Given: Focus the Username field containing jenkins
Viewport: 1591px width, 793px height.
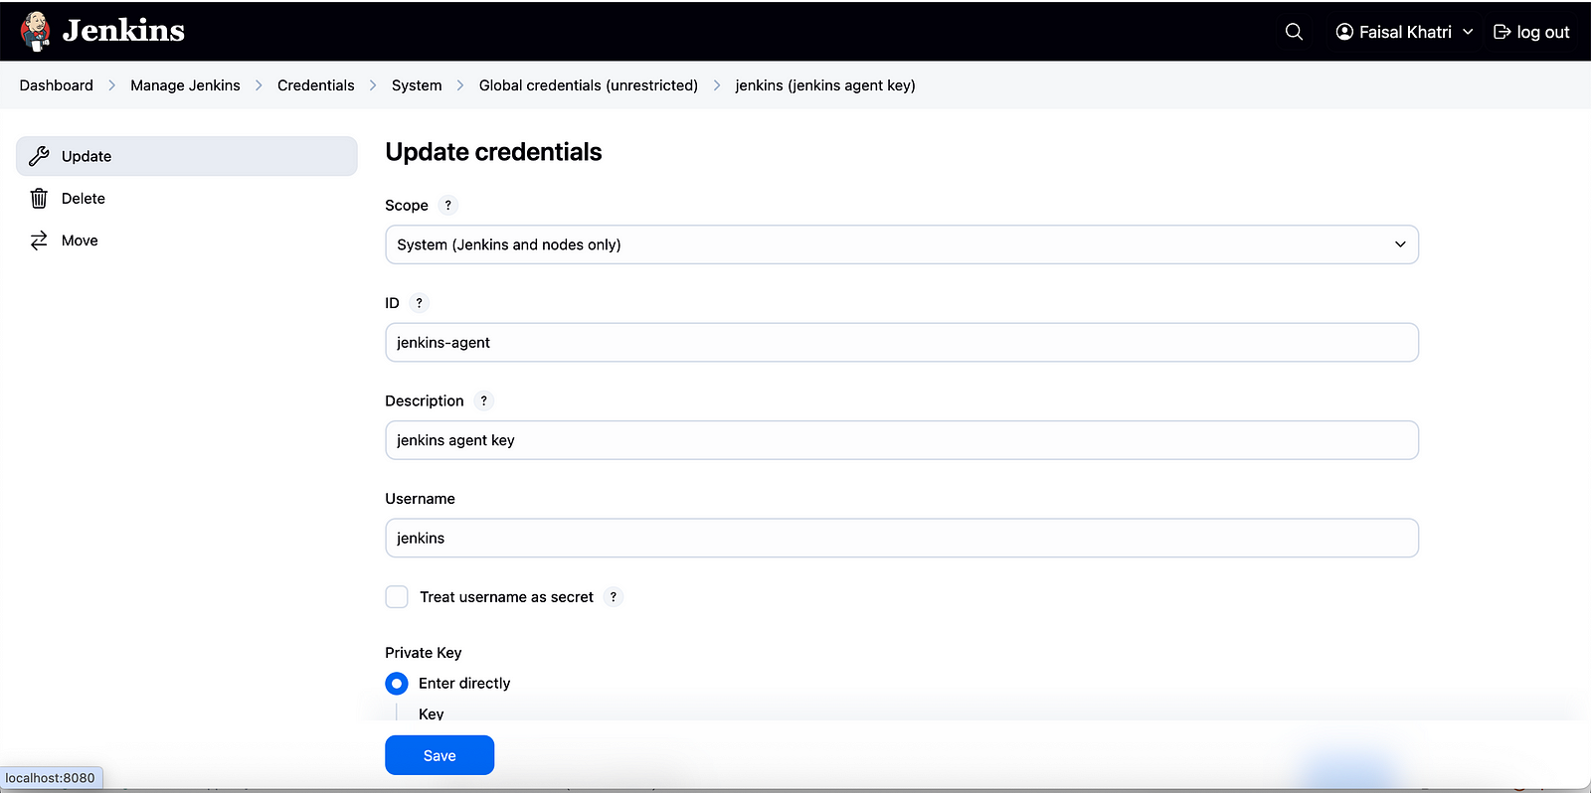Looking at the screenshot, I should pos(902,538).
